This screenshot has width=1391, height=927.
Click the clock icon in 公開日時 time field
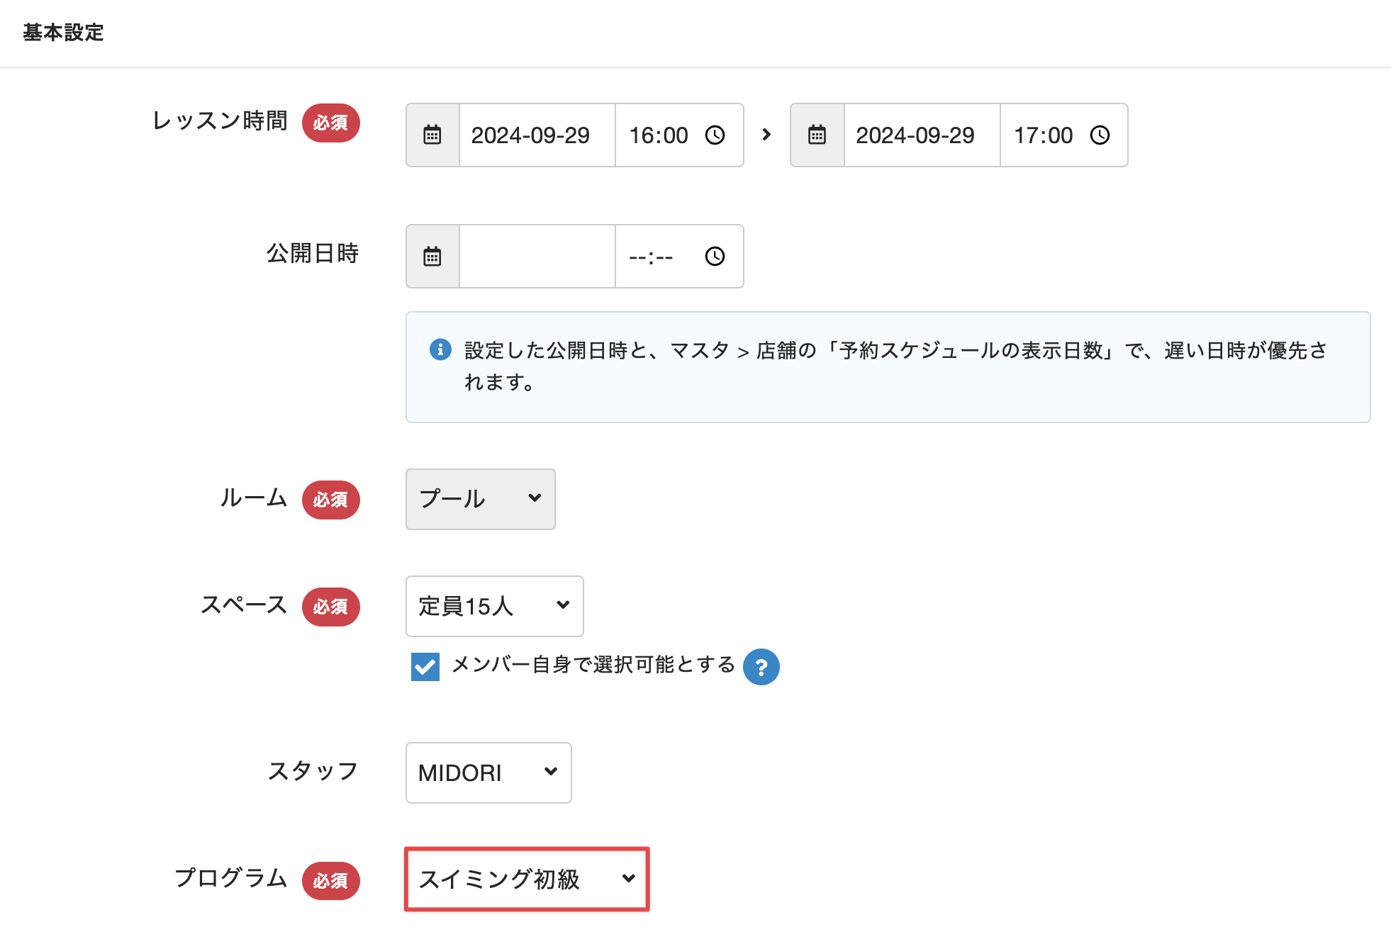pos(715,257)
